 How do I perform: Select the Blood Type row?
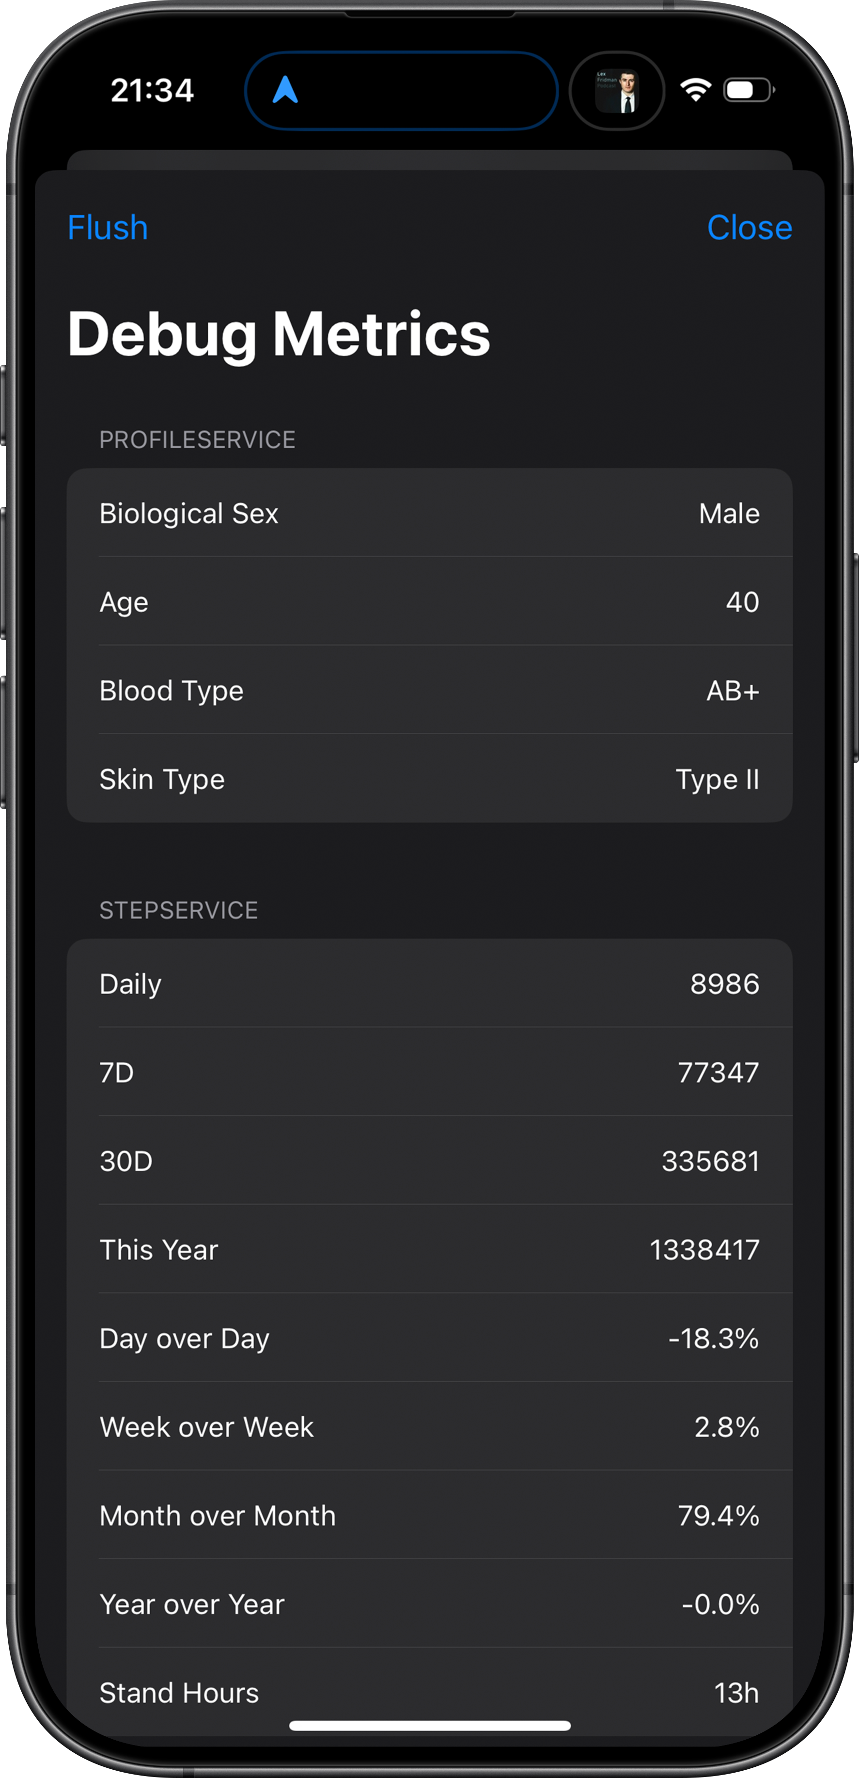[429, 690]
